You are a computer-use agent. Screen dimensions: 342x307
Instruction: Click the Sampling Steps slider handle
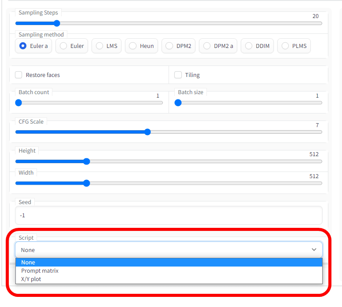(x=56, y=23)
